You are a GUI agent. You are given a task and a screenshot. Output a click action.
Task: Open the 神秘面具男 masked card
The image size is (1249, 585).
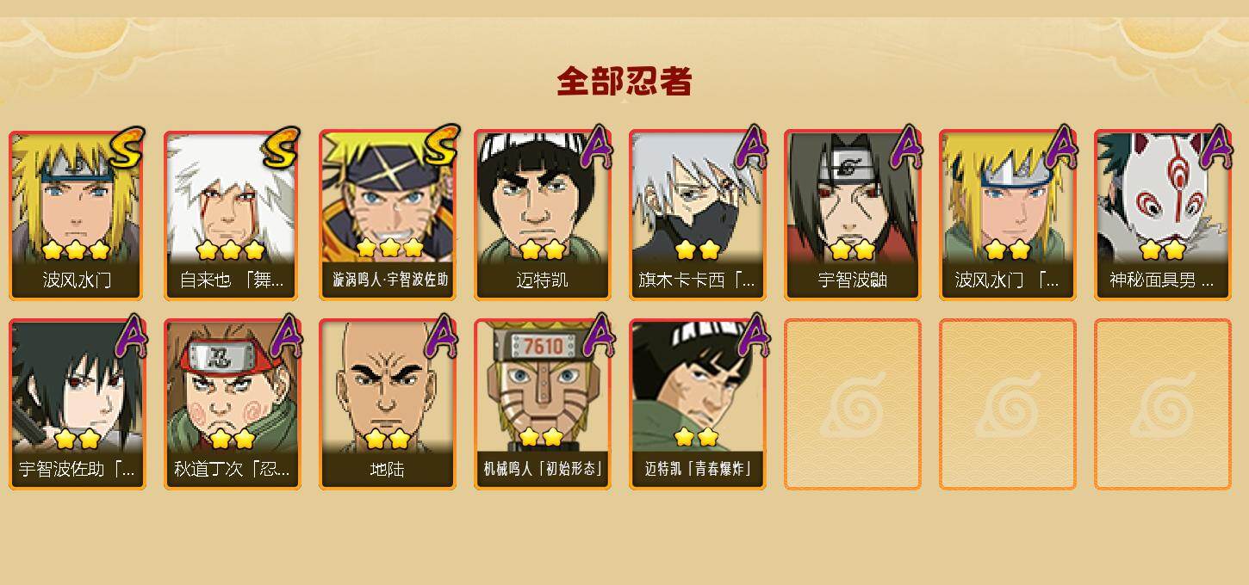pos(1163,215)
